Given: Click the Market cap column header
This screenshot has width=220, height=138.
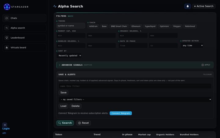Looking at the screenshot, I should [x=144, y=135].
